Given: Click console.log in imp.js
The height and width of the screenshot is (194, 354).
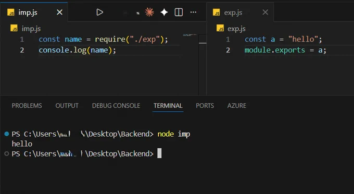Looking at the screenshot, I should (62, 50).
